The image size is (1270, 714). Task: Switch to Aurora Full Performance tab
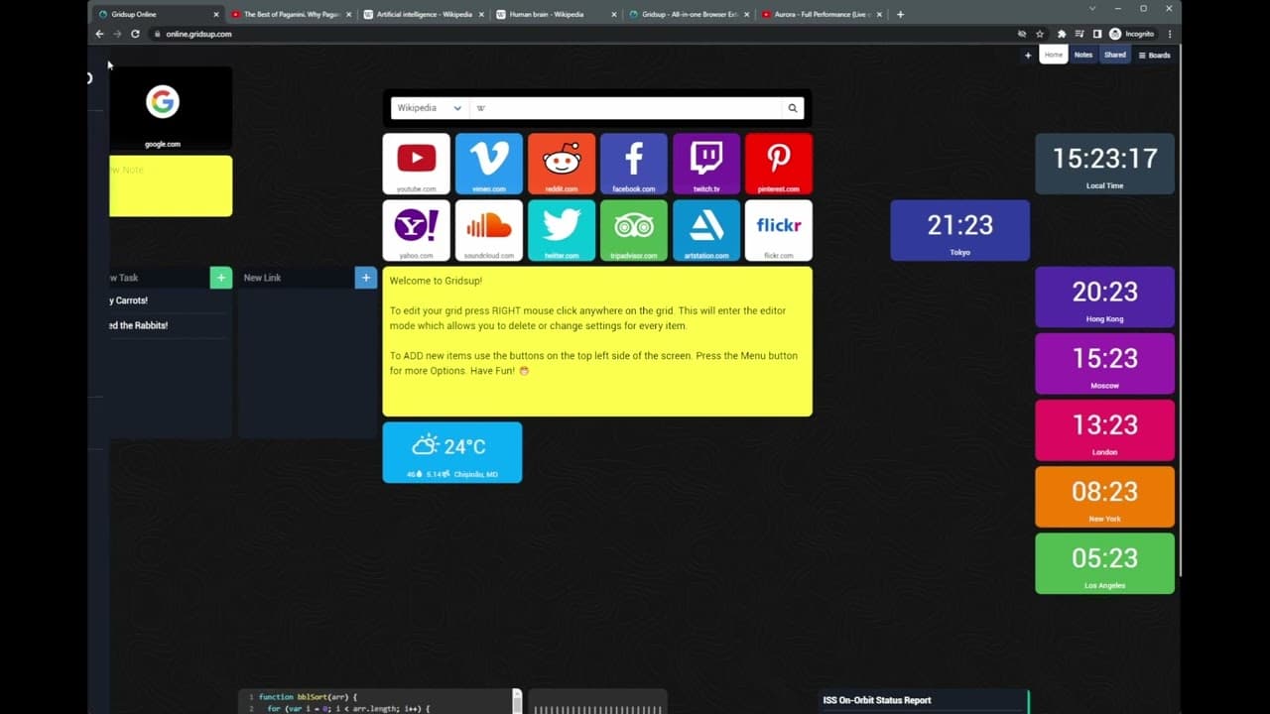(x=820, y=15)
